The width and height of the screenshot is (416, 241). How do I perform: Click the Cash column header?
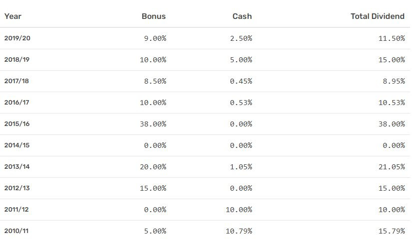pyautogui.click(x=242, y=16)
